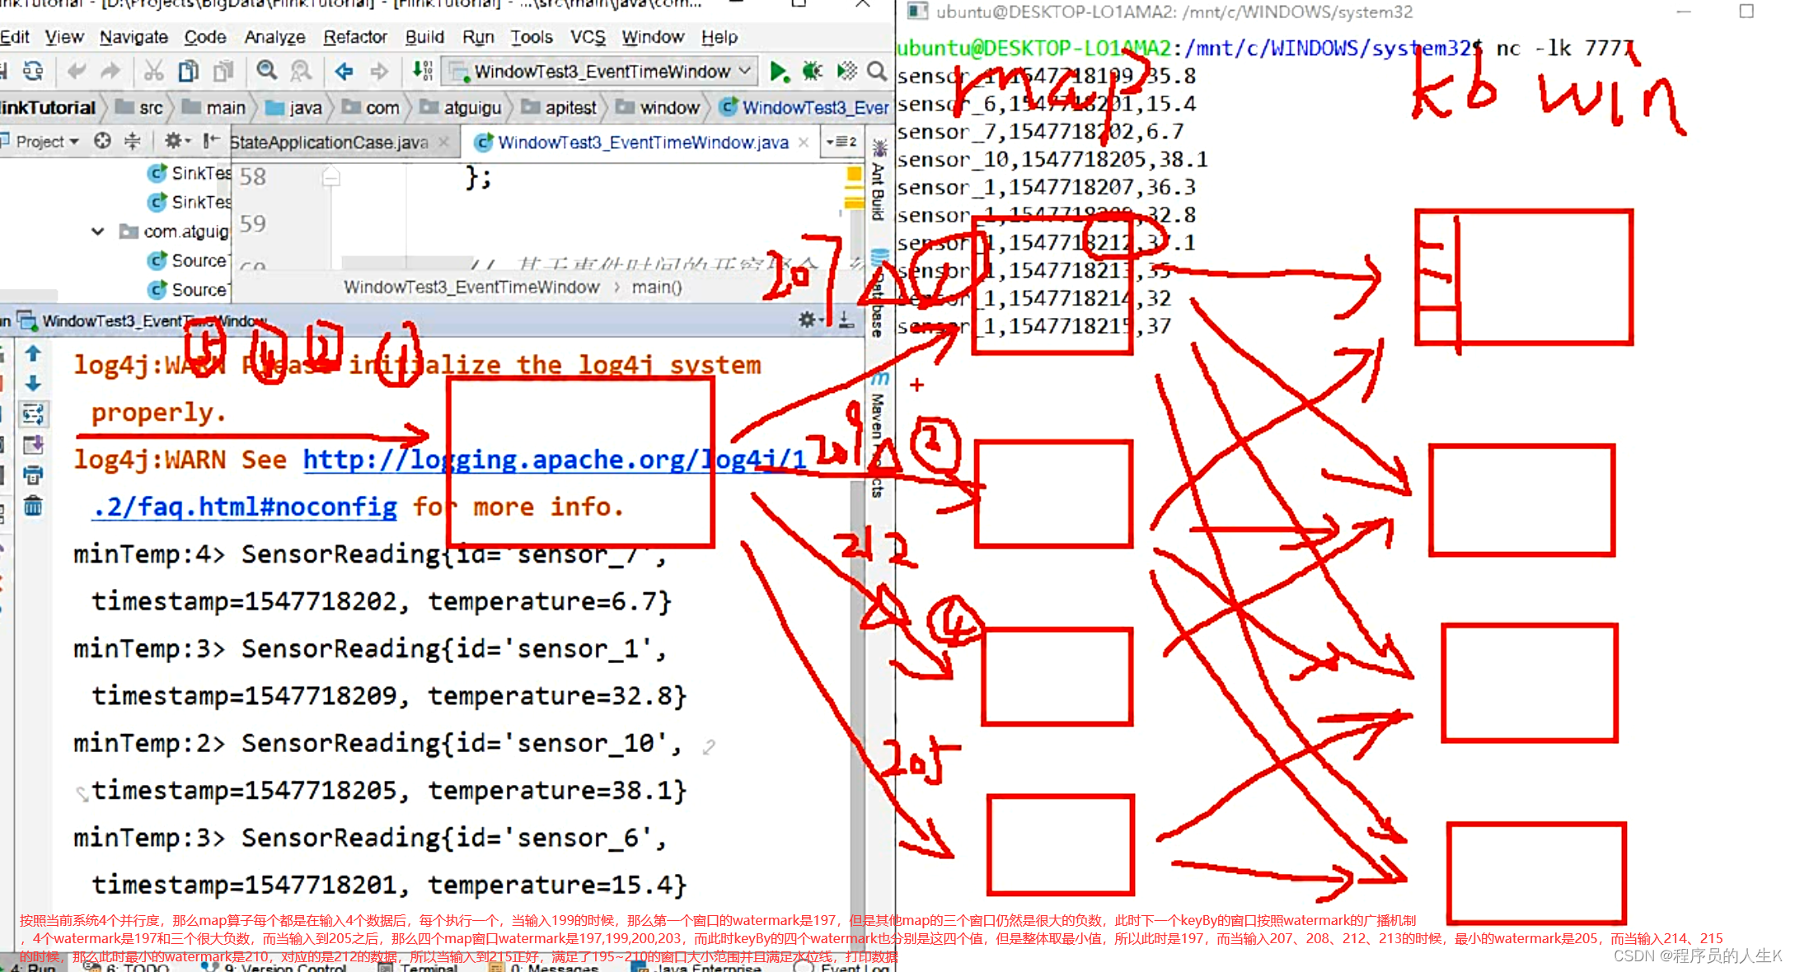Toggle soft-wrap in Run console
1795x972 pixels.
pyautogui.click(x=33, y=414)
